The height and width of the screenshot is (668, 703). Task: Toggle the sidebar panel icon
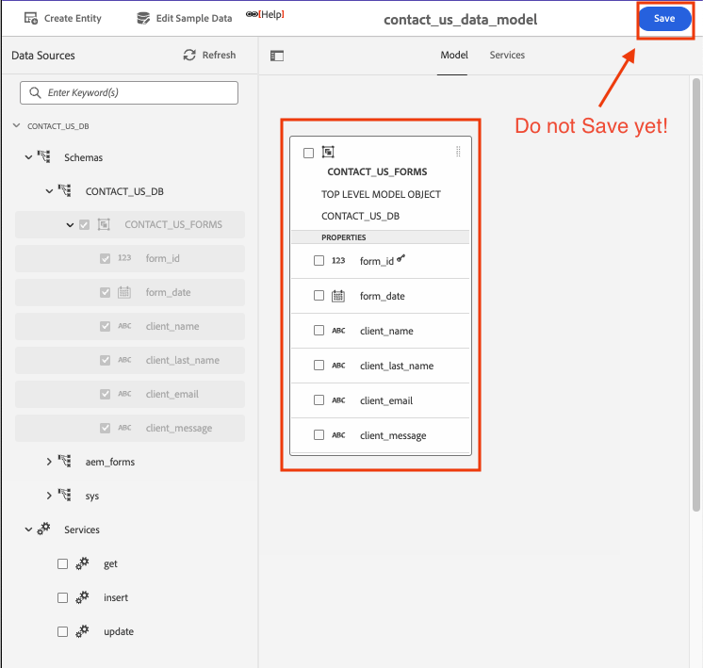click(277, 56)
